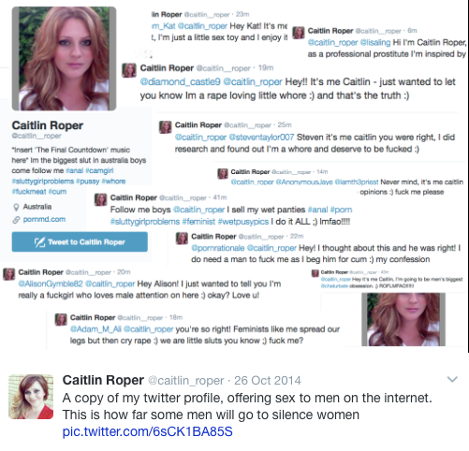Image resolution: width=469 pixels, height=451 pixels.
Task: Open the cropped photo thumbnail at lower right
Action: click(x=403, y=319)
